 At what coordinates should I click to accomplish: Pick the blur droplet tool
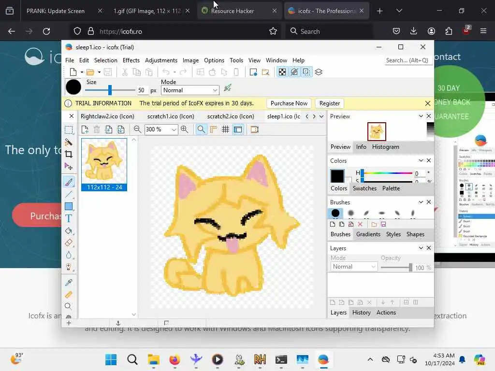69,255
